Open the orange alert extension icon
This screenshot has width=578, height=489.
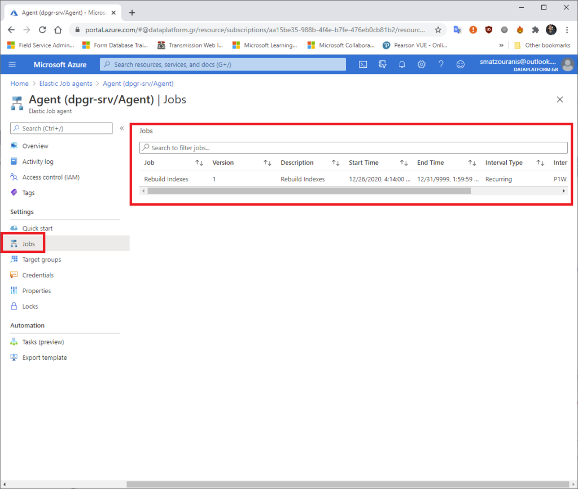pyautogui.click(x=473, y=30)
